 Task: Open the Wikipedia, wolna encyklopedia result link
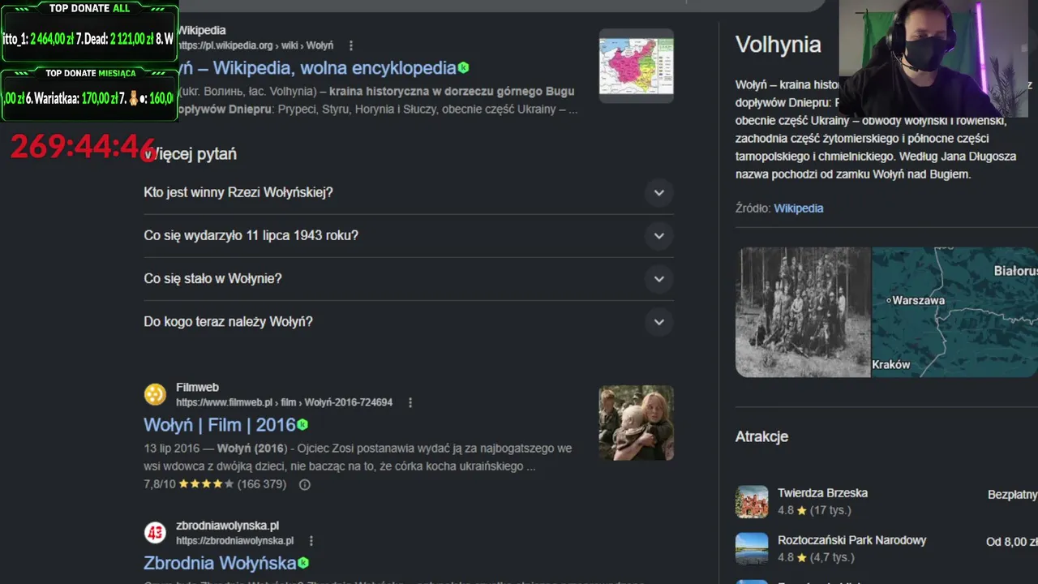(x=317, y=67)
